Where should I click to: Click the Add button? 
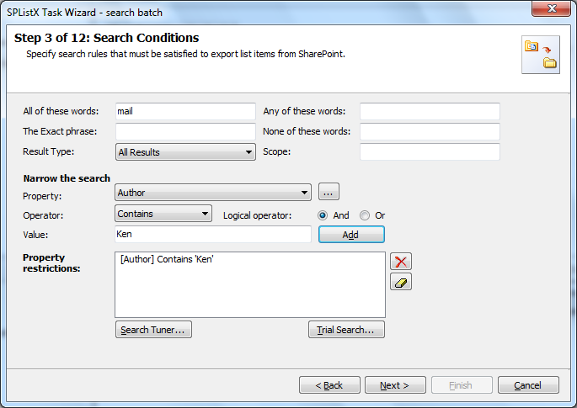(351, 235)
